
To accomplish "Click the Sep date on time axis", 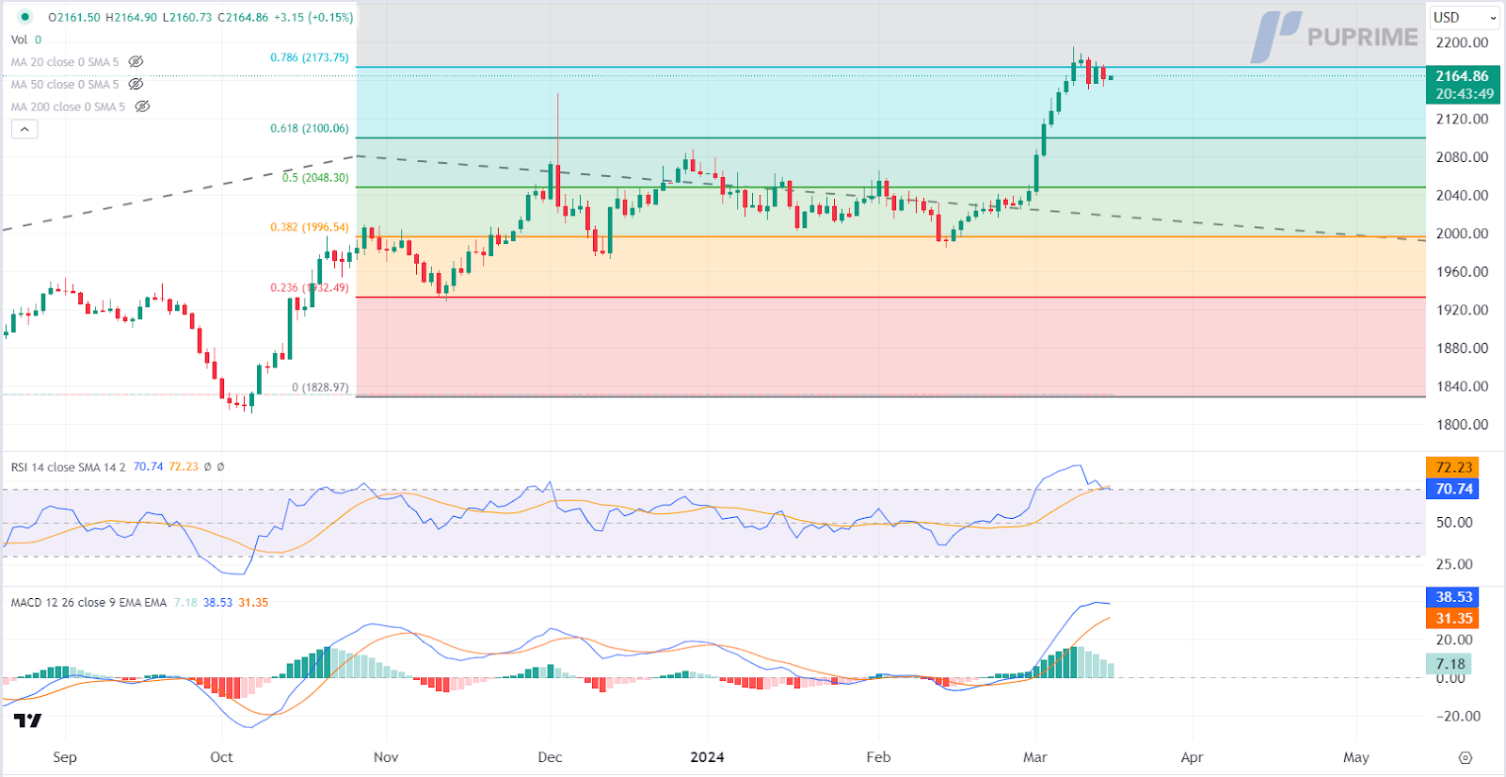I will (65, 757).
